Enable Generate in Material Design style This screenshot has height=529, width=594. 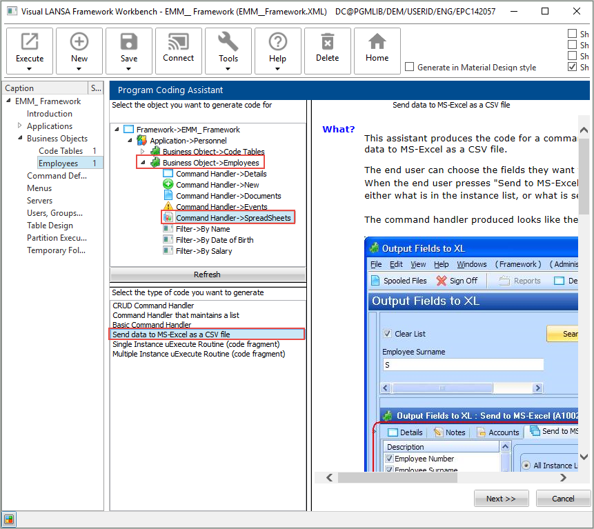tap(410, 68)
